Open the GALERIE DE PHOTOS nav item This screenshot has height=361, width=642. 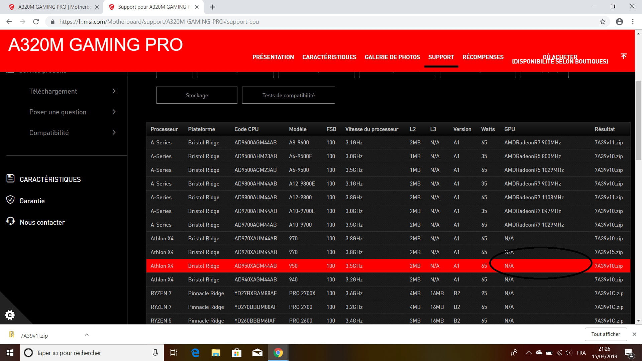pos(392,57)
